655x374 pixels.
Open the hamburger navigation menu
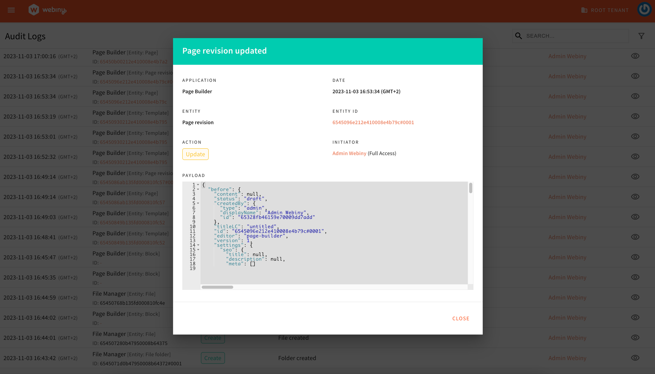click(11, 10)
